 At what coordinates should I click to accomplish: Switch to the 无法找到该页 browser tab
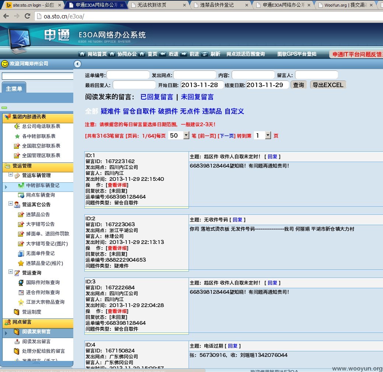(x=159, y=5)
